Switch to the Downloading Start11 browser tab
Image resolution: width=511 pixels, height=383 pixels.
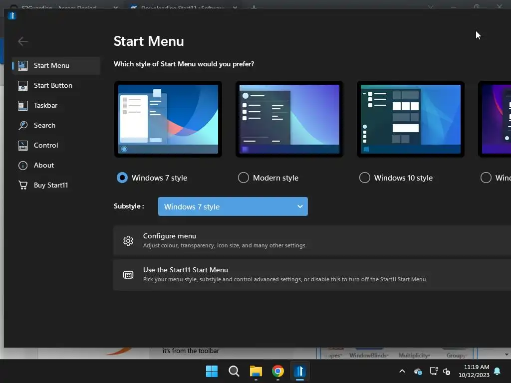click(x=182, y=7)
